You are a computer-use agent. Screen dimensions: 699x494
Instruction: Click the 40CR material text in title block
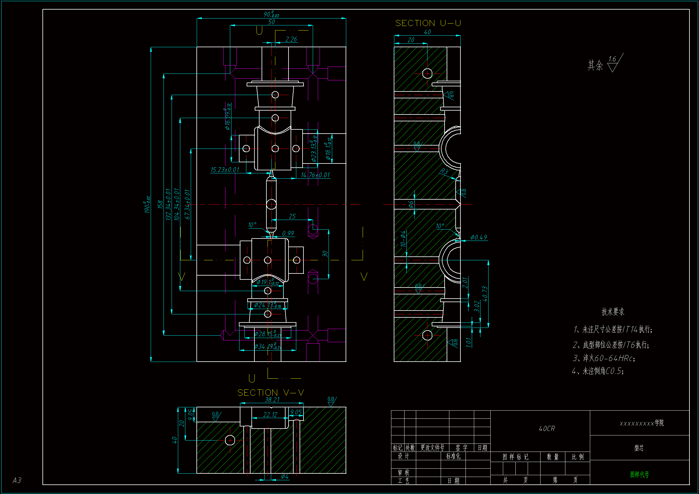pos(547,429)
